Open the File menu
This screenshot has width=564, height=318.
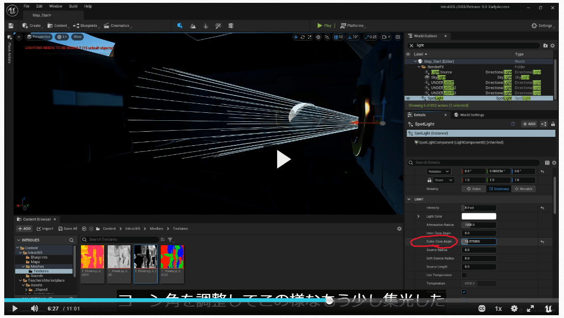point(26,6)
